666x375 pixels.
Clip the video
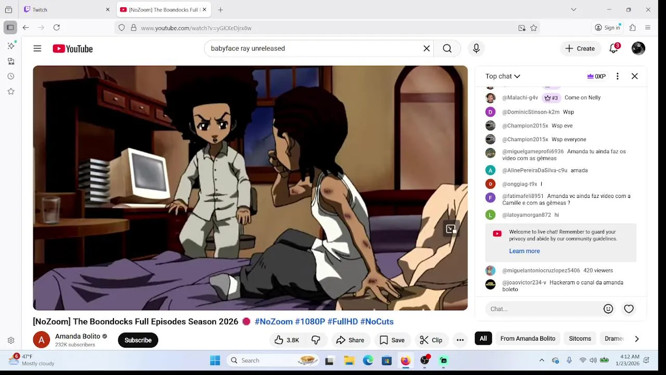click(x=431, y=340)
